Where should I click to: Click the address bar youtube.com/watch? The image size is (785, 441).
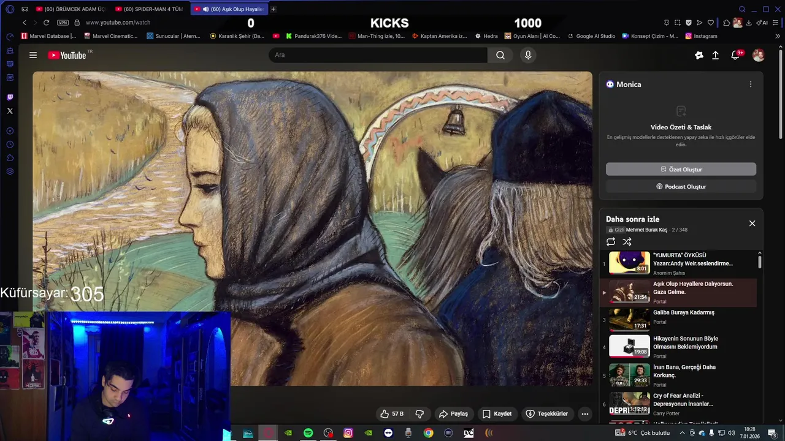point(118,23)
